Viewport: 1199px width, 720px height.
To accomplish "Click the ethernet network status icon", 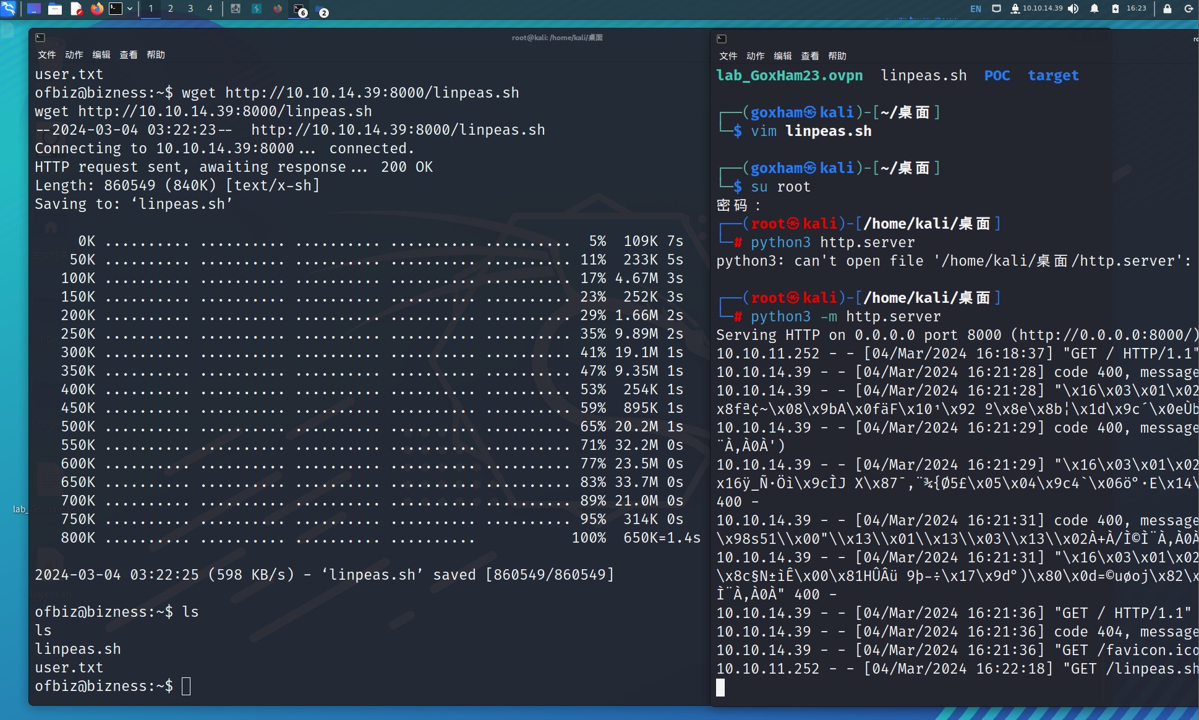I will tap(996, 9).
